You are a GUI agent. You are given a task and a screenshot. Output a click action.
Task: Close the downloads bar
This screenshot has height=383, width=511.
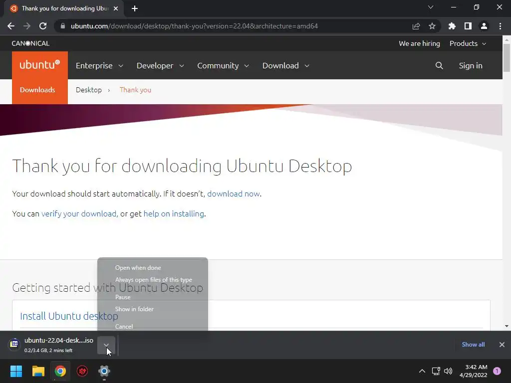[502, 345]
